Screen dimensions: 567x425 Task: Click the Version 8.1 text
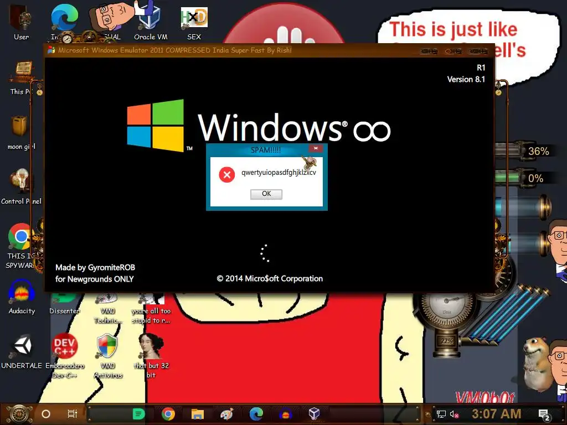pyautogui.click(x=466, y=79)
